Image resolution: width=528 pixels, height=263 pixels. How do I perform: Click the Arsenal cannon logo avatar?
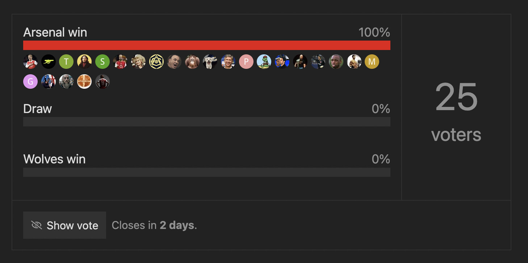[x=49, y=62]
